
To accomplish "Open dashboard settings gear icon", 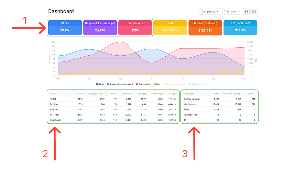I will (x=254, y=12).
